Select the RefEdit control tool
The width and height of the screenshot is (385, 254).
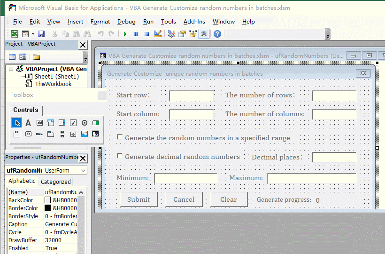tap(95, 134)
